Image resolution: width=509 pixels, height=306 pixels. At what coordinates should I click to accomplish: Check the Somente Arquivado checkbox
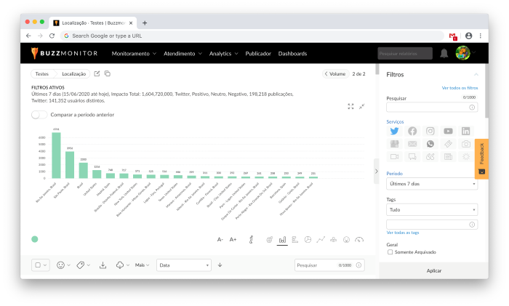[x=390, y=252]
